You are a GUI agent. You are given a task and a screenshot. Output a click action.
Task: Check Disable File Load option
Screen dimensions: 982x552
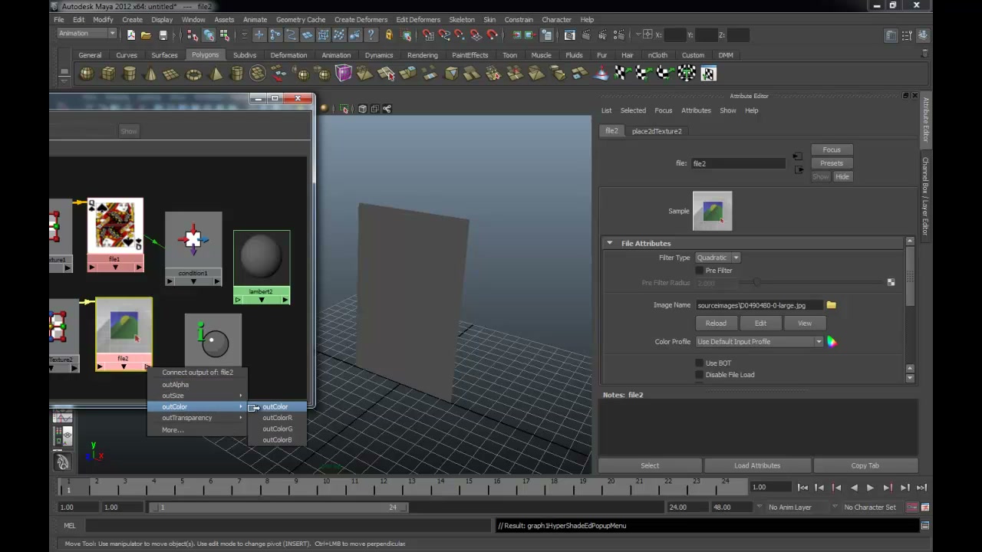(x=699, y=375)
